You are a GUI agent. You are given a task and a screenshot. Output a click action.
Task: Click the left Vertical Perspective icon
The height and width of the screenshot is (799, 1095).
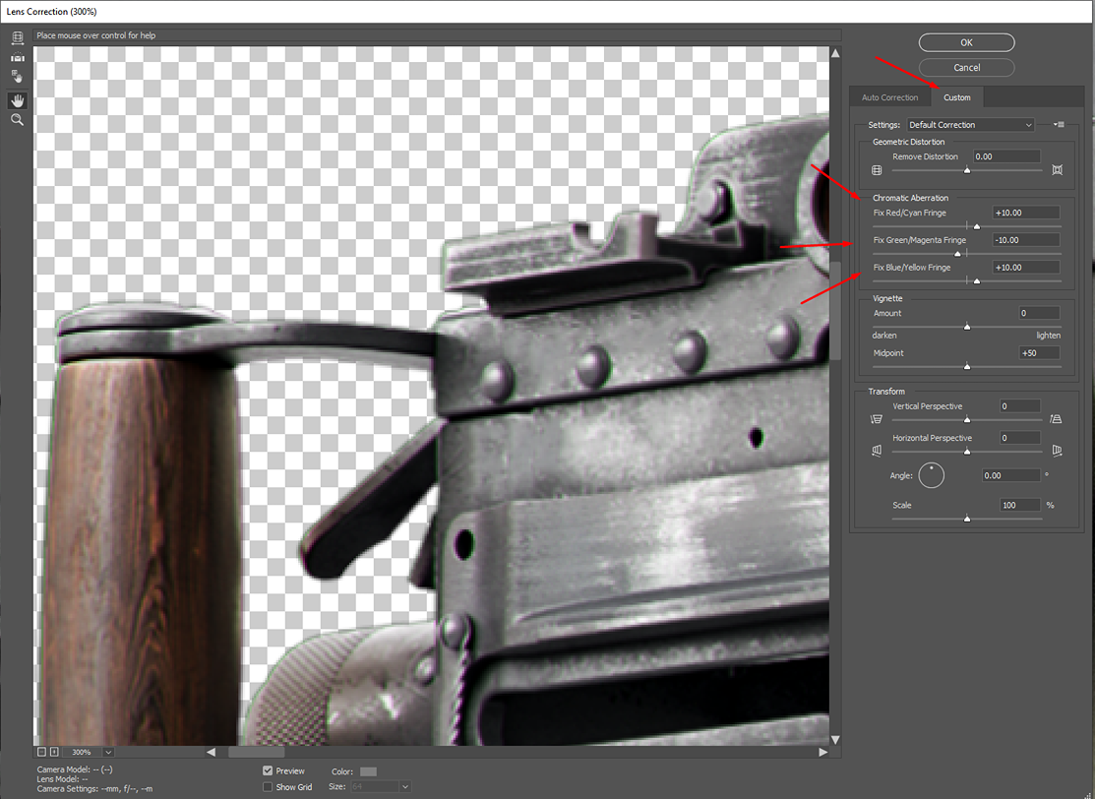pyautogui.click(x=877, y=418)
